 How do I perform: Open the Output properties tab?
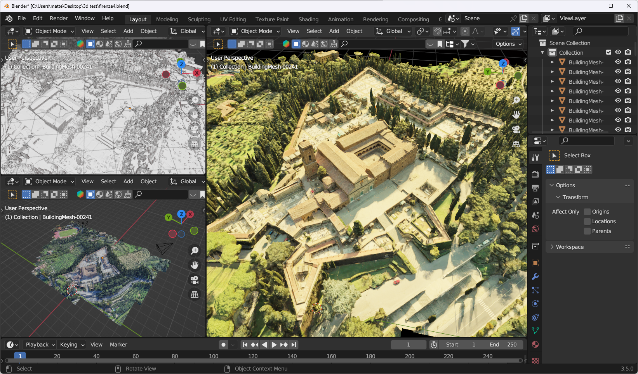pyautogui.click(x=535, y=188)
